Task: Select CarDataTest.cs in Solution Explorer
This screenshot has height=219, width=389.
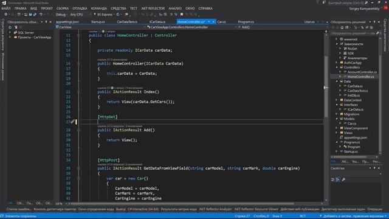Action: [x=357, y=91]
